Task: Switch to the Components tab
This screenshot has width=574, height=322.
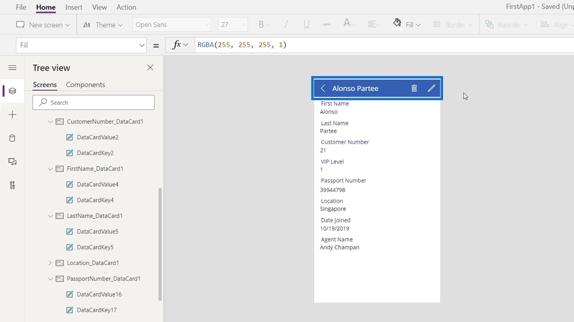Action: pos(85,85)
